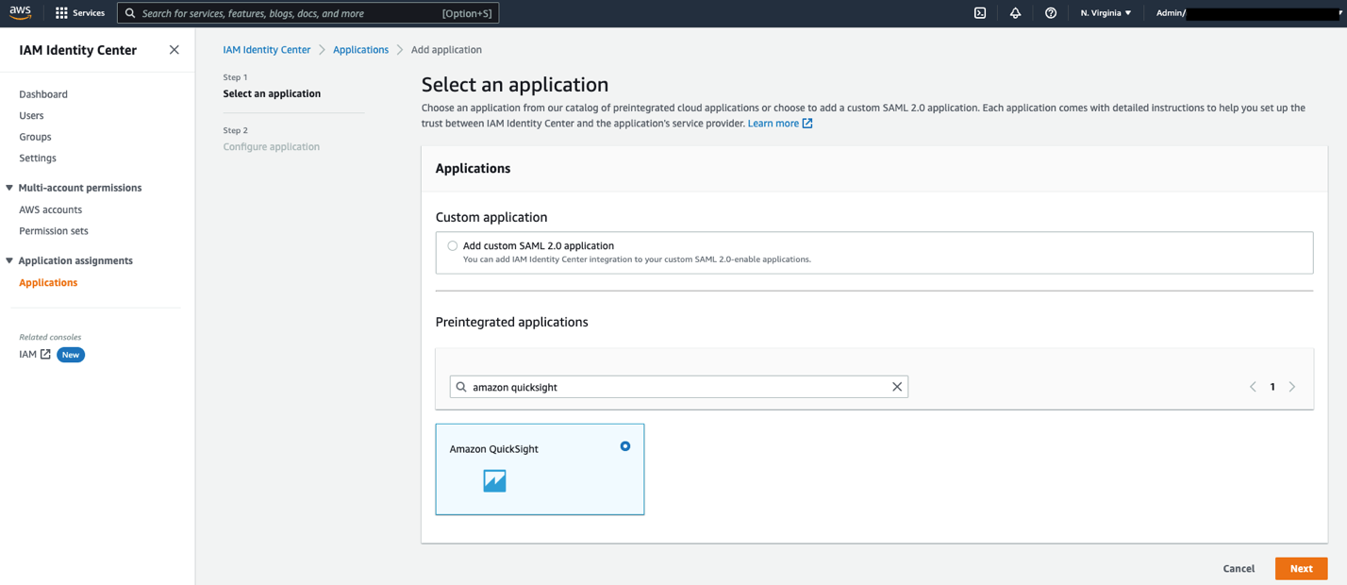Clear the amazon quicksight search text

[x=897, y=387]
